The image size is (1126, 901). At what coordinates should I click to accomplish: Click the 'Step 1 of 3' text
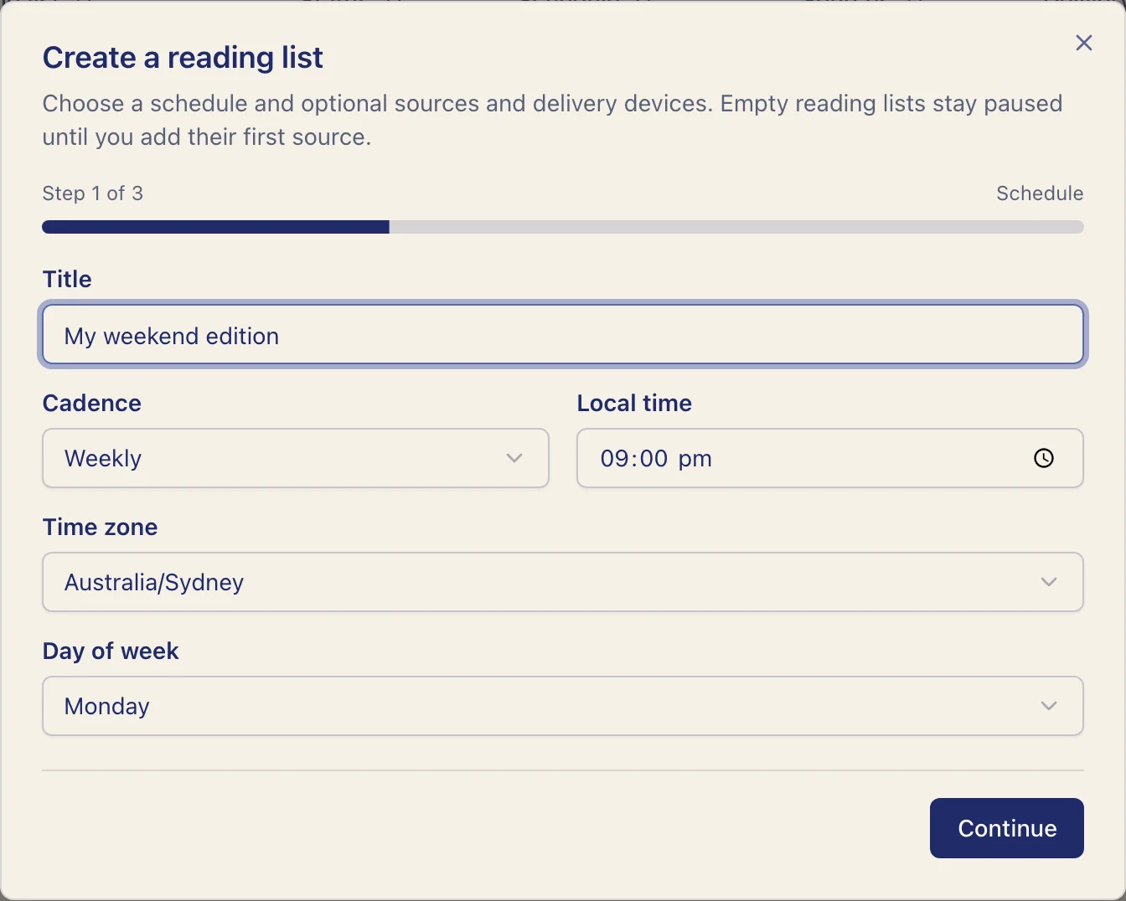(93, 193)
